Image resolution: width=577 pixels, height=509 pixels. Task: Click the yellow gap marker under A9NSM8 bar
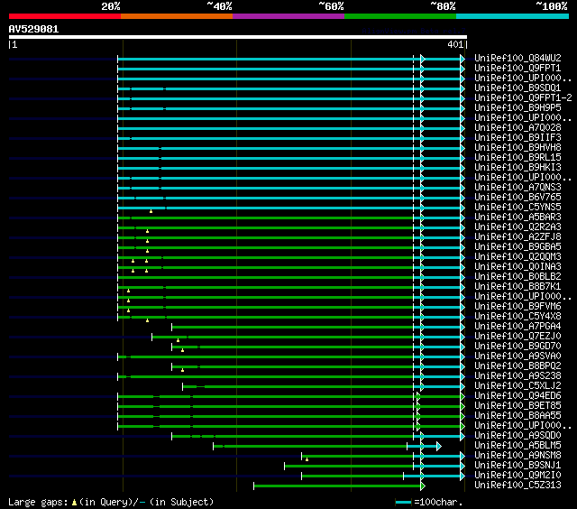(307, 459)
